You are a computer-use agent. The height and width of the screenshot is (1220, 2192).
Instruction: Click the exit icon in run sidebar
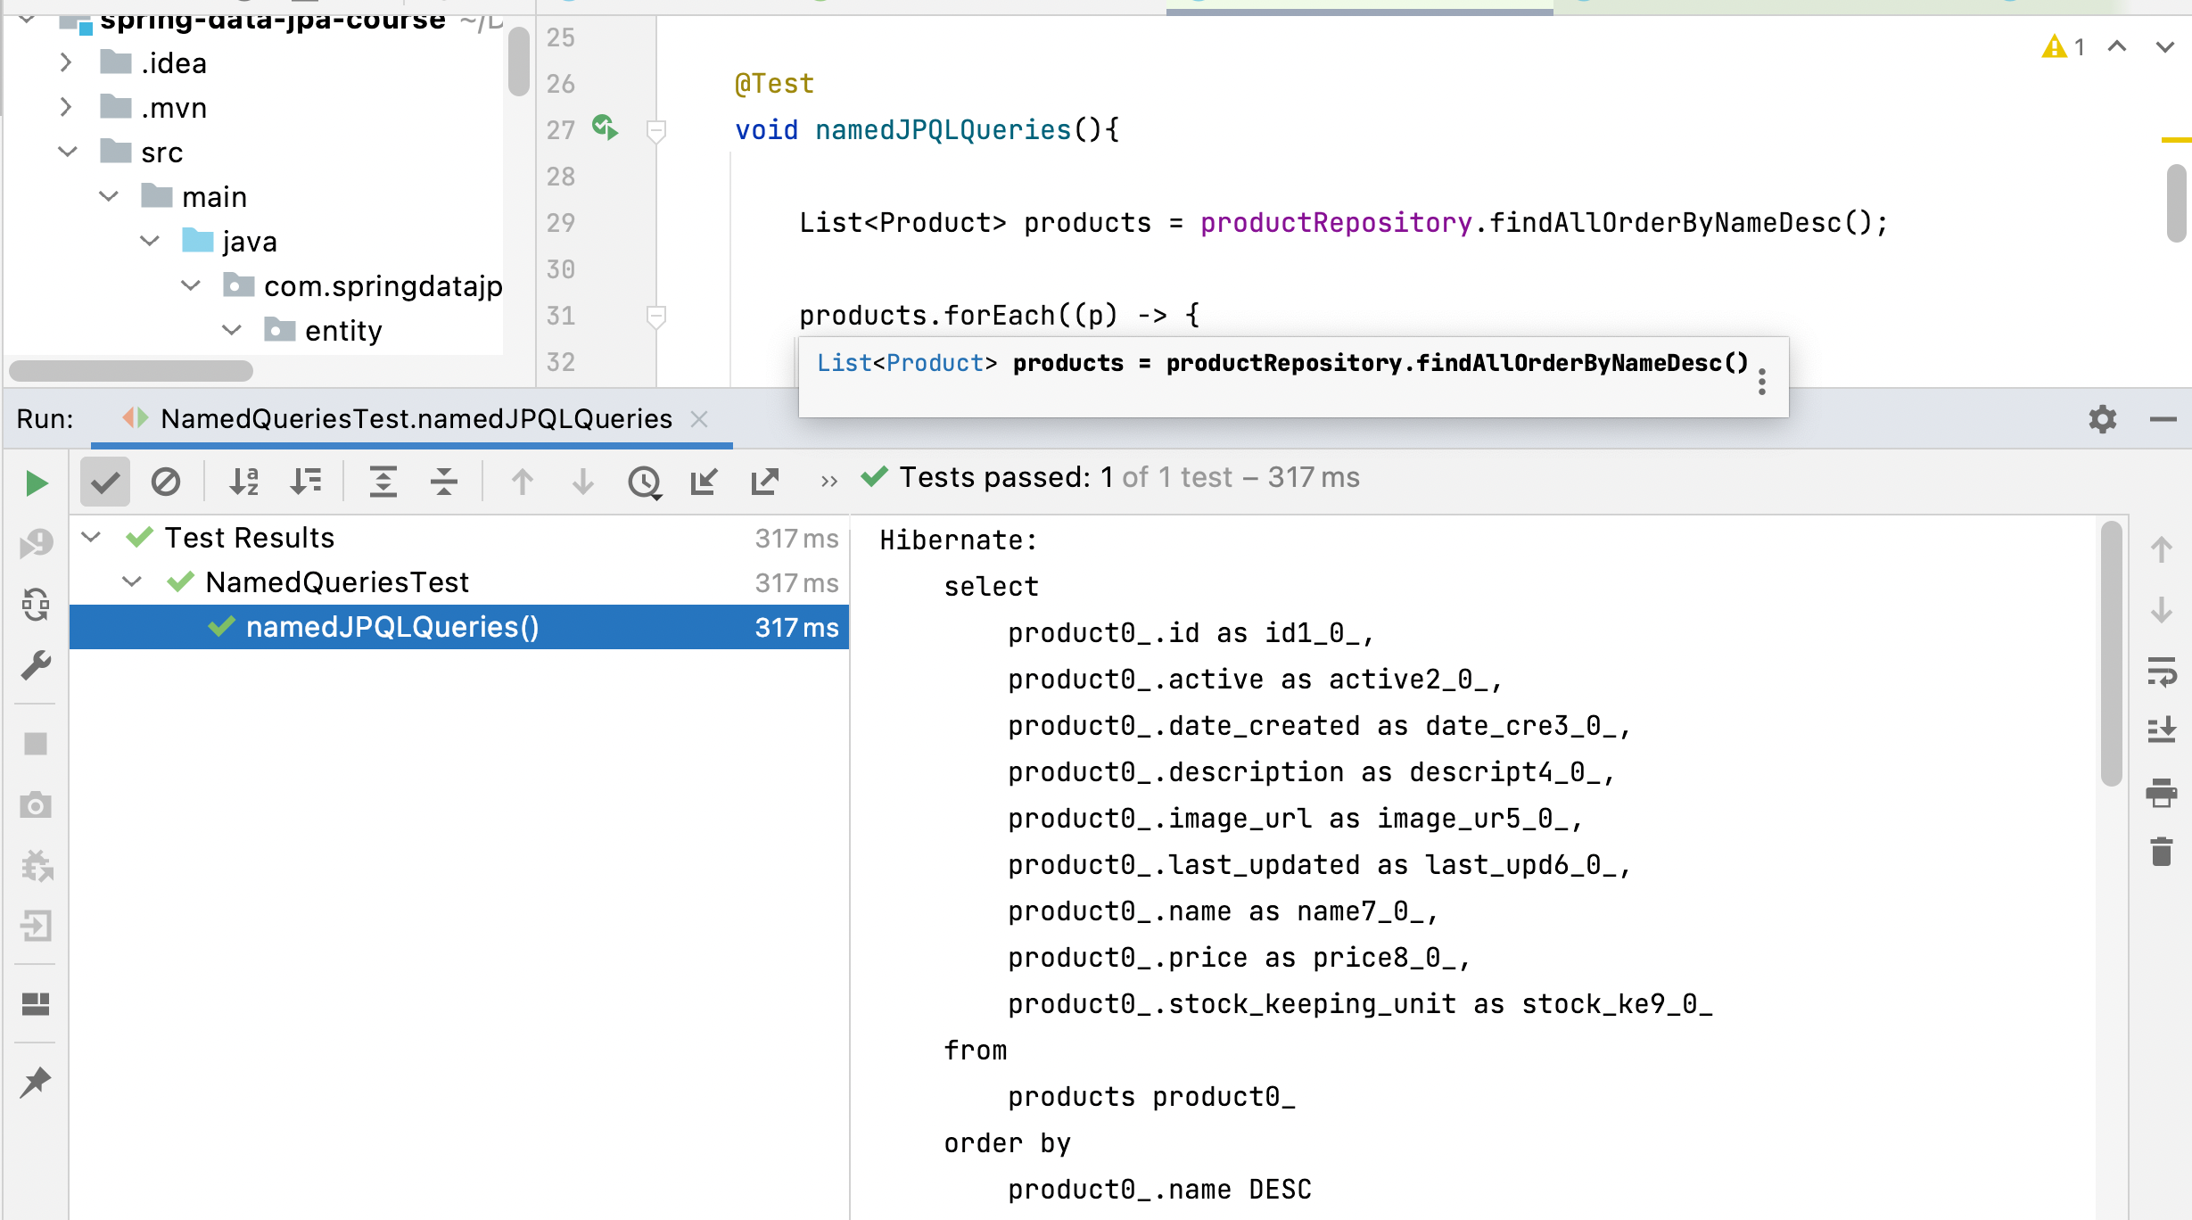(37, 926)
